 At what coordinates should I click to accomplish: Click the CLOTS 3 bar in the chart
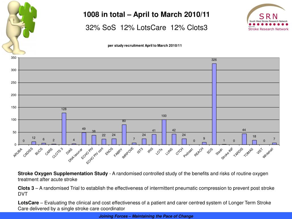point(64,129)
